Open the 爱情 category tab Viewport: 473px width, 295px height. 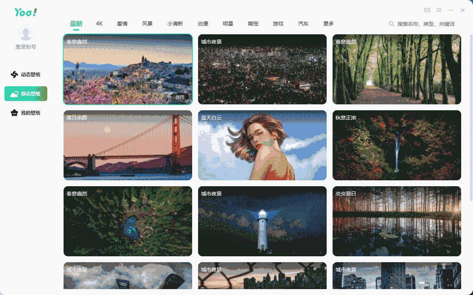tap(122, 24)
